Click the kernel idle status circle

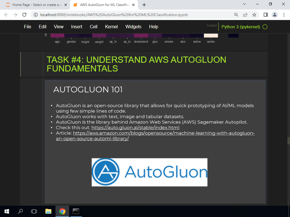265,27
